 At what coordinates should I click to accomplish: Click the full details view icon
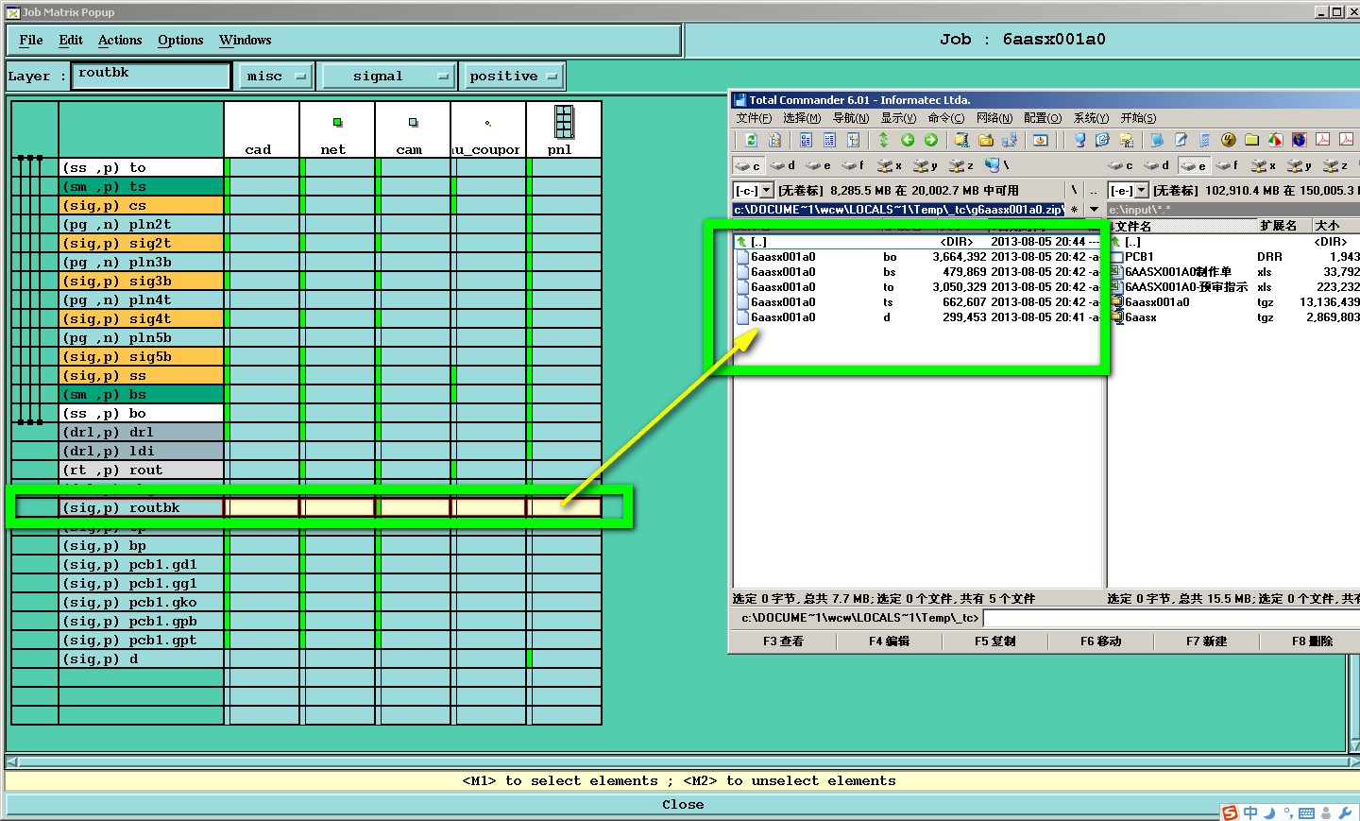click(x=829, y=140)
